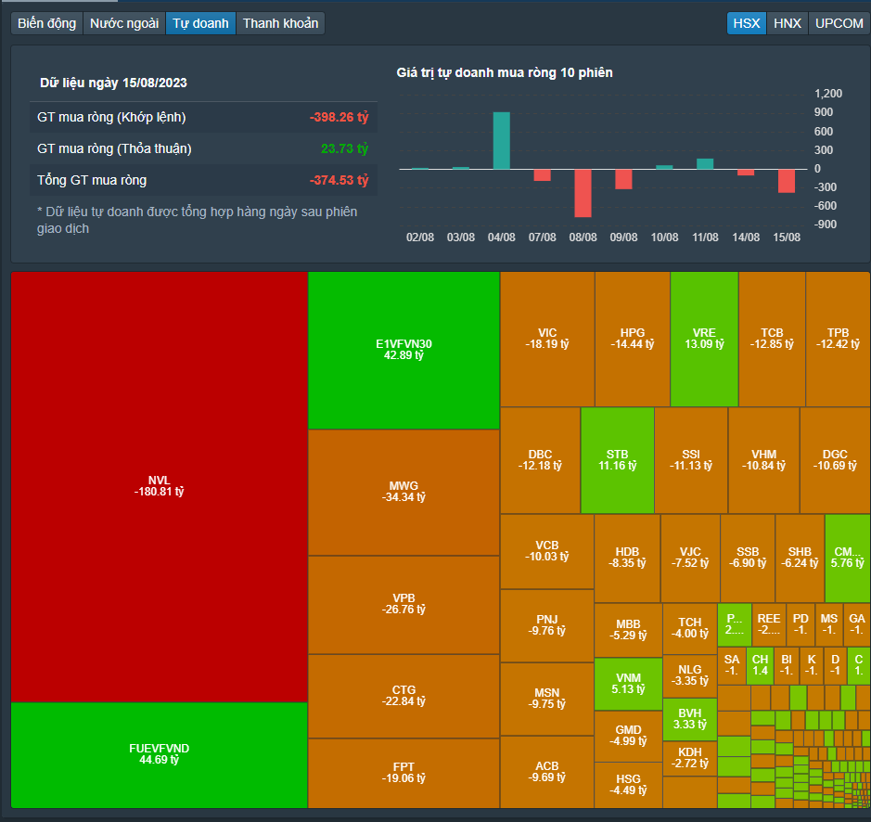Select the Thanh khoản tab

click(280, 23)
